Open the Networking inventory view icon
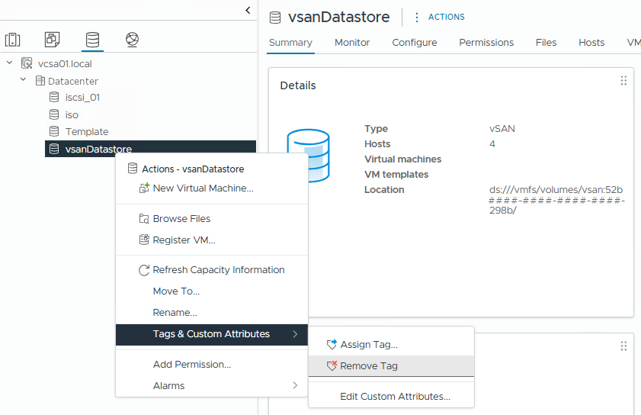Viewport: 641px width, 415px height. (132, 40)
